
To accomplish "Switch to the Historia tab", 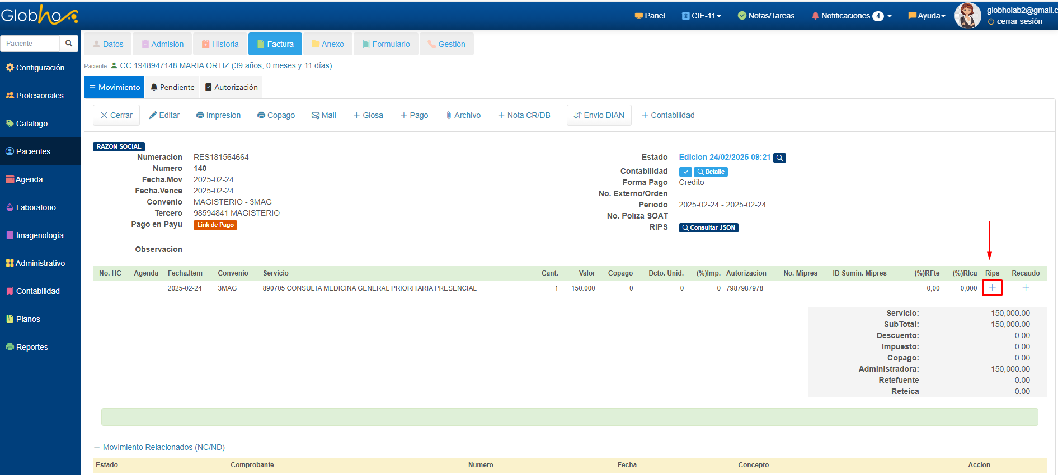I will [x=220, y=44].
